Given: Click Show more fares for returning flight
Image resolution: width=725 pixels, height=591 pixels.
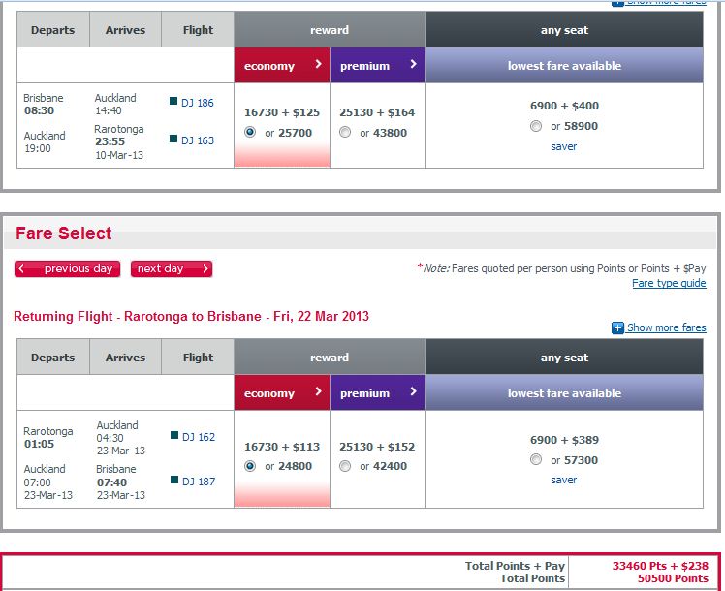Looking at the screenshot, I should point(666,327).
